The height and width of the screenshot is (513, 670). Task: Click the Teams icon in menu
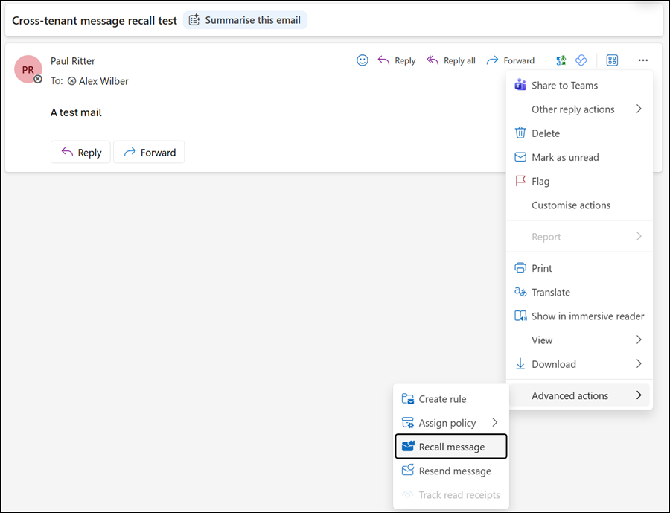pos(520,85)
